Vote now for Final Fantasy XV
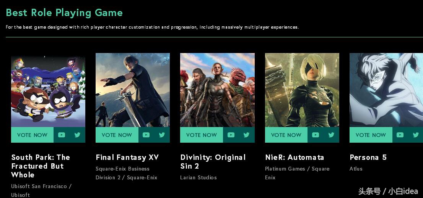This screenshot has height=198, width=423. click(x=117, y=135)
